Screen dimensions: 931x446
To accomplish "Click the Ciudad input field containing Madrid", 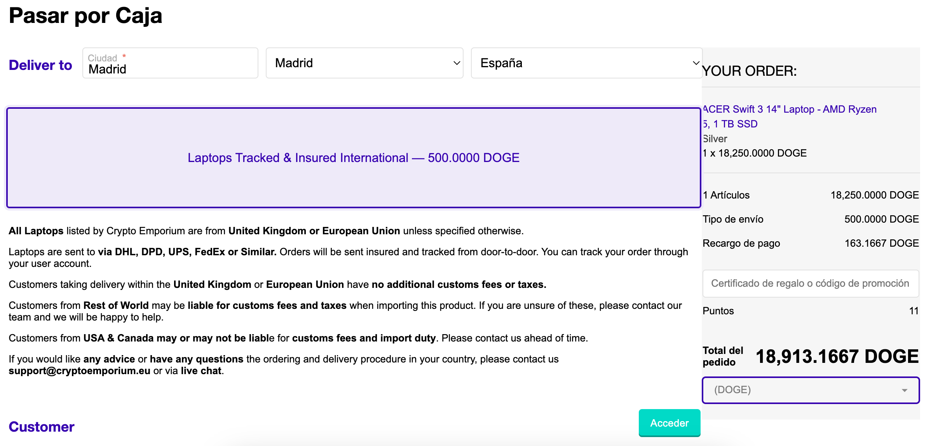I will (170, 63).
